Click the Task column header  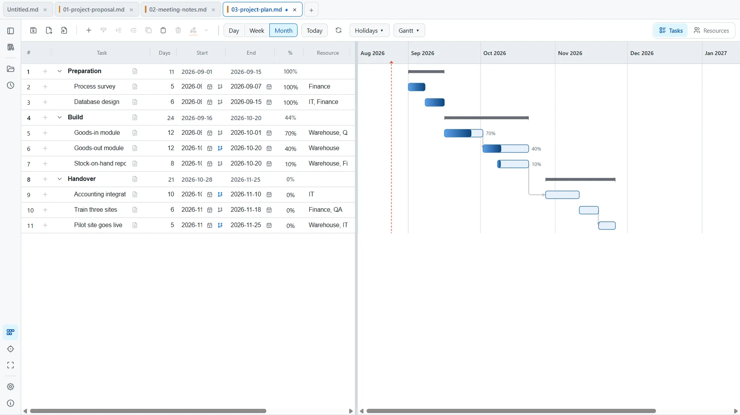pyautogui.click(x=102, y=53)
